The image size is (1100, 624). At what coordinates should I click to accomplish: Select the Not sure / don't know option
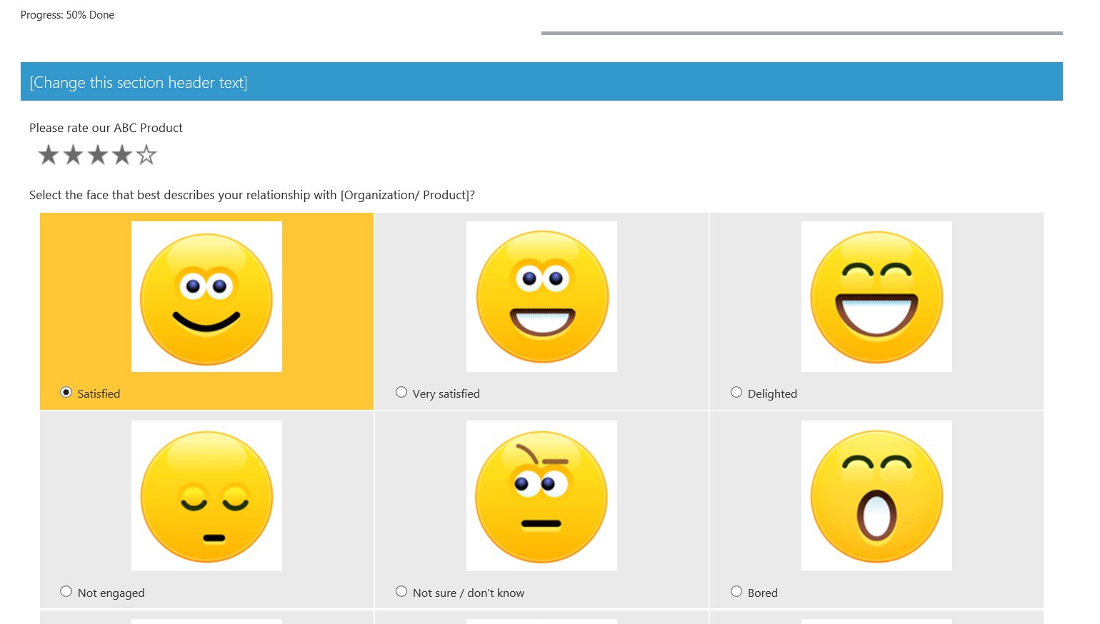pyautogui.click(x=401, y=590)
